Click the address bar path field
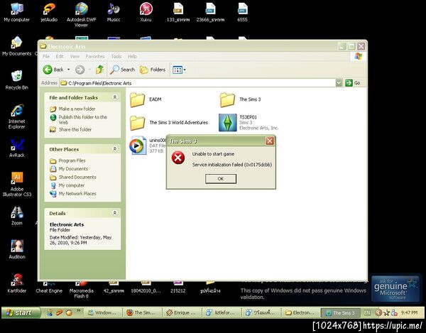 pyautogui.click(x=197, y=83)
